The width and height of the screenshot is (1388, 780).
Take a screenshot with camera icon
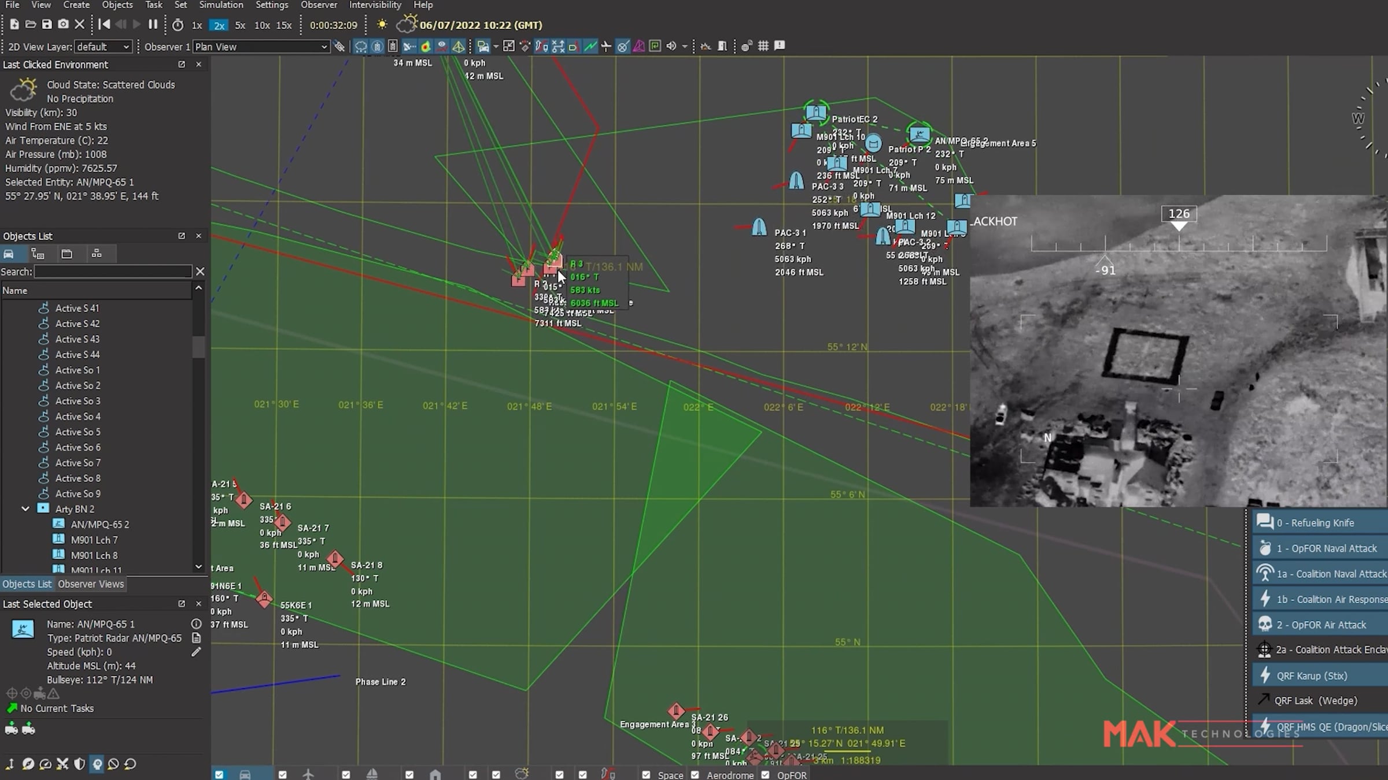click(x=63, y=24)
